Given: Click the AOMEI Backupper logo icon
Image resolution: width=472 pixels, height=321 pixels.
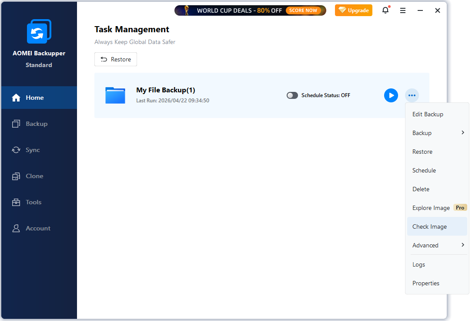Looking at the screenshot, I should tap(39, 31).
